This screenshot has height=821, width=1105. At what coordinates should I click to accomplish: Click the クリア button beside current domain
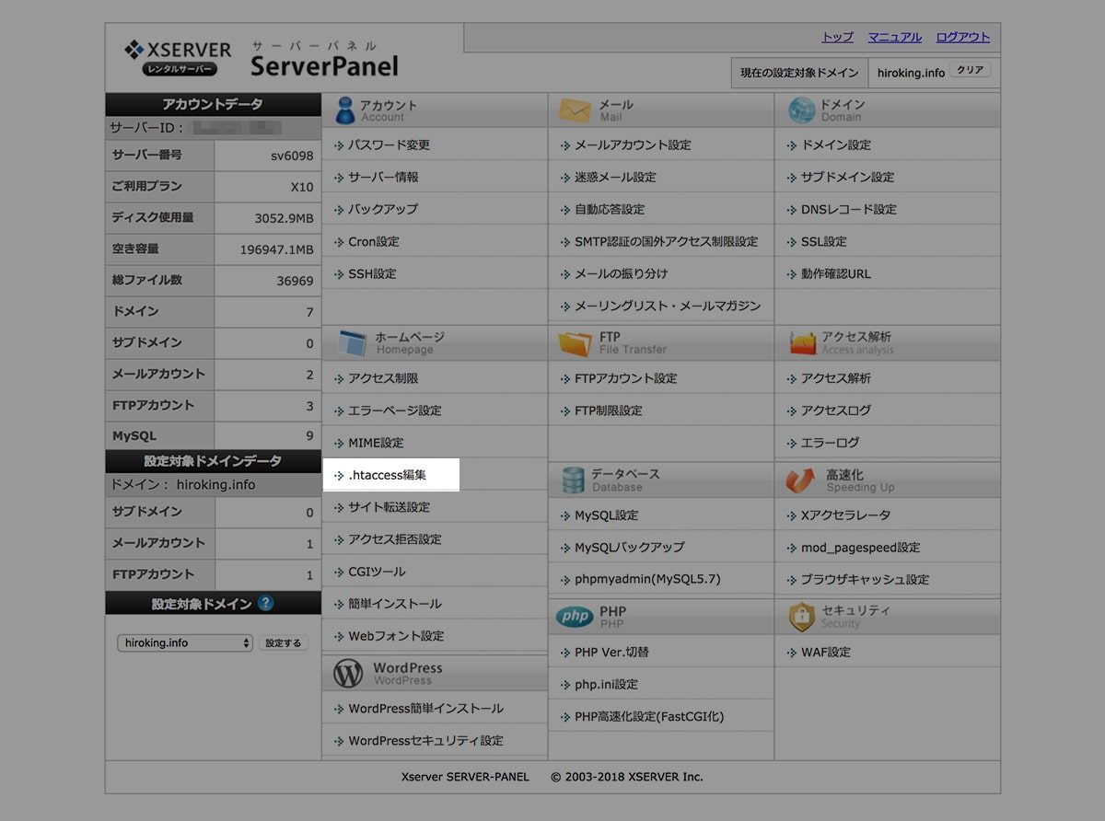pos(970,71)
